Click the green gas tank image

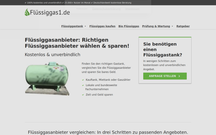[x=47, y=78]
